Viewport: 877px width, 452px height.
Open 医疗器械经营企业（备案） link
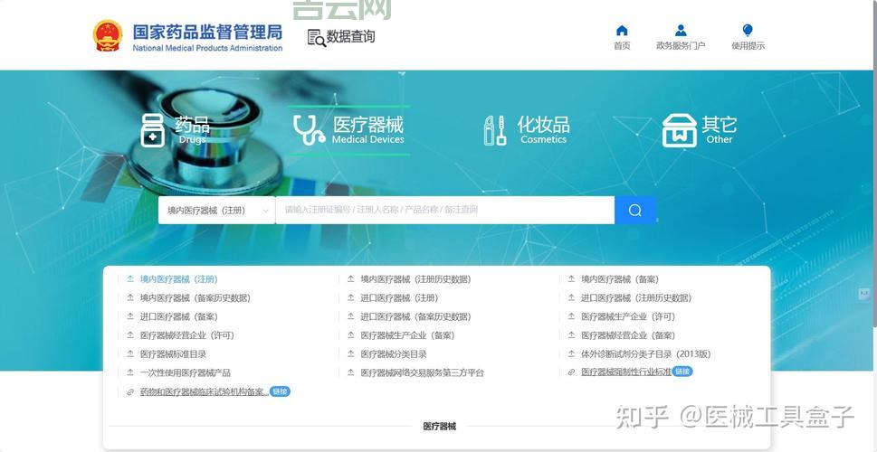click(628, 335)
